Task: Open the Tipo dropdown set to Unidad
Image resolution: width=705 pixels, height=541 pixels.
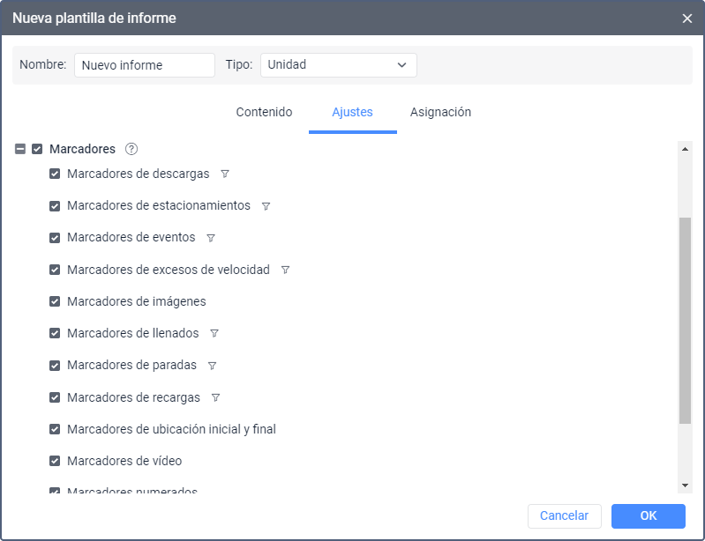Action: pos(338,65)
